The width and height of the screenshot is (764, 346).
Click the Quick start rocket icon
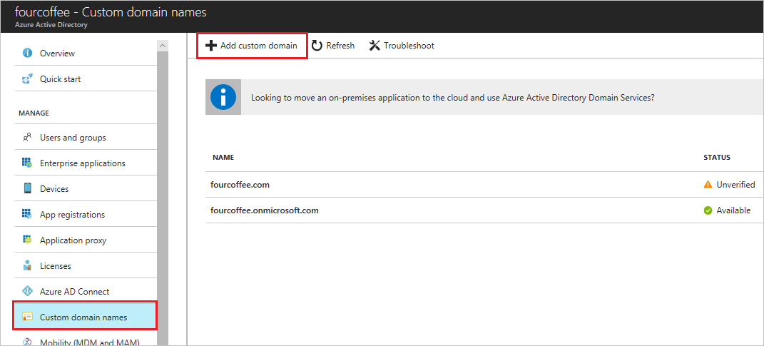(28, 78)
